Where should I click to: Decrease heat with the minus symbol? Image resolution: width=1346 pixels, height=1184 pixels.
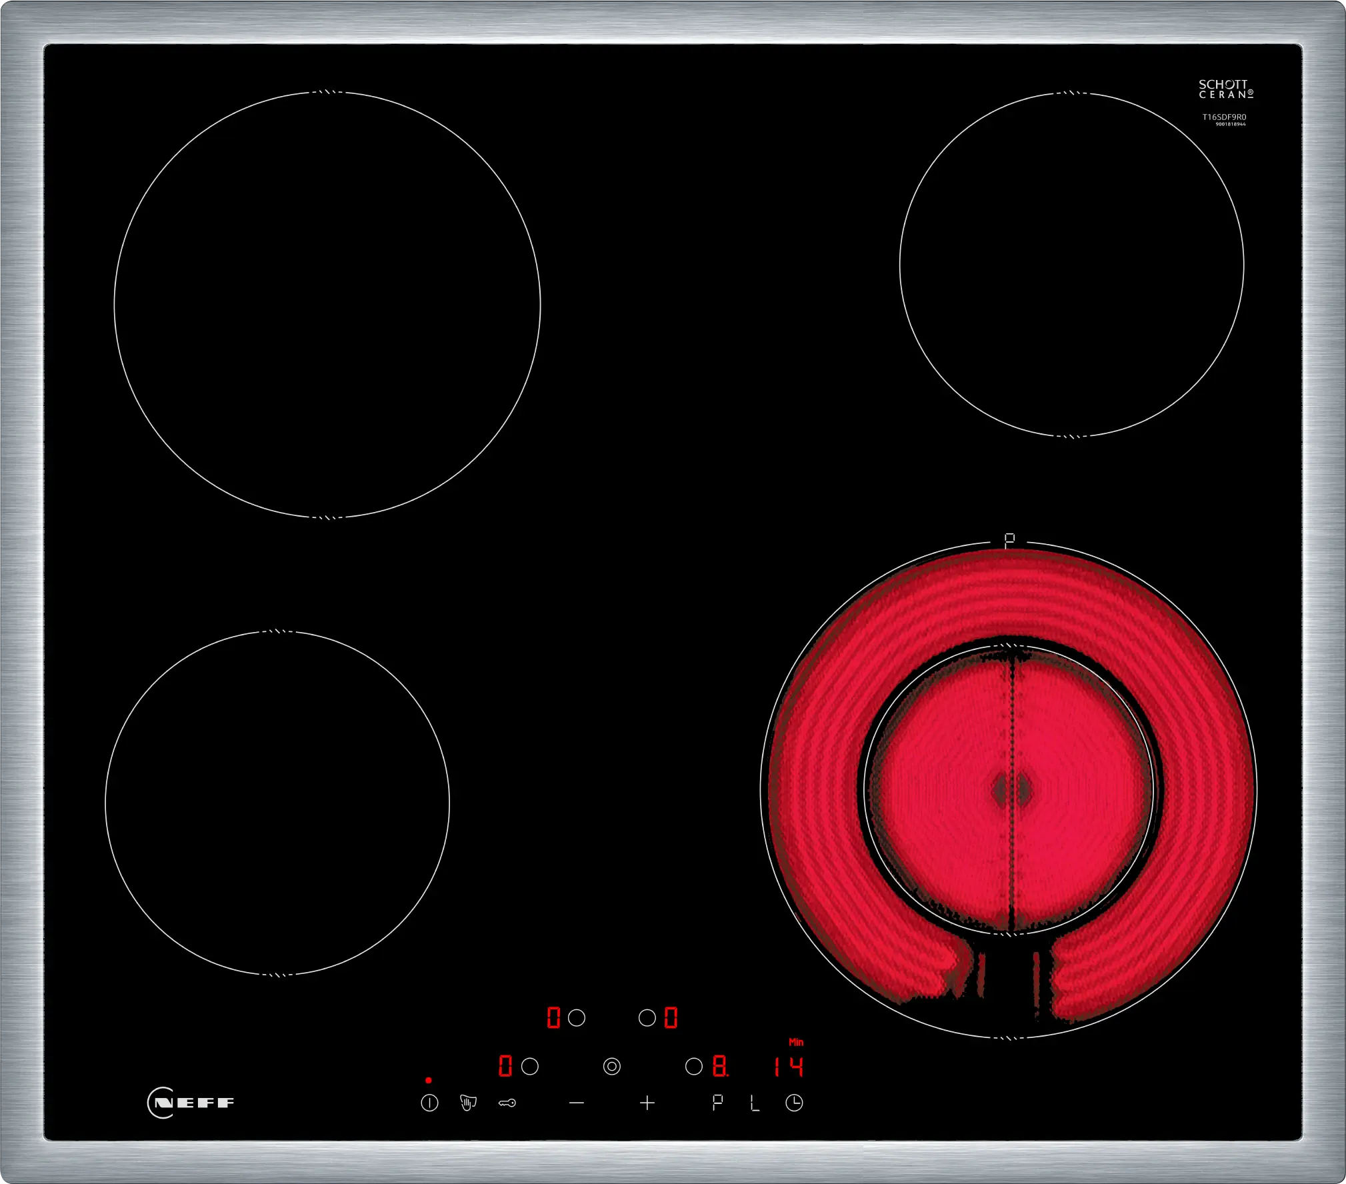point(577,1103)
